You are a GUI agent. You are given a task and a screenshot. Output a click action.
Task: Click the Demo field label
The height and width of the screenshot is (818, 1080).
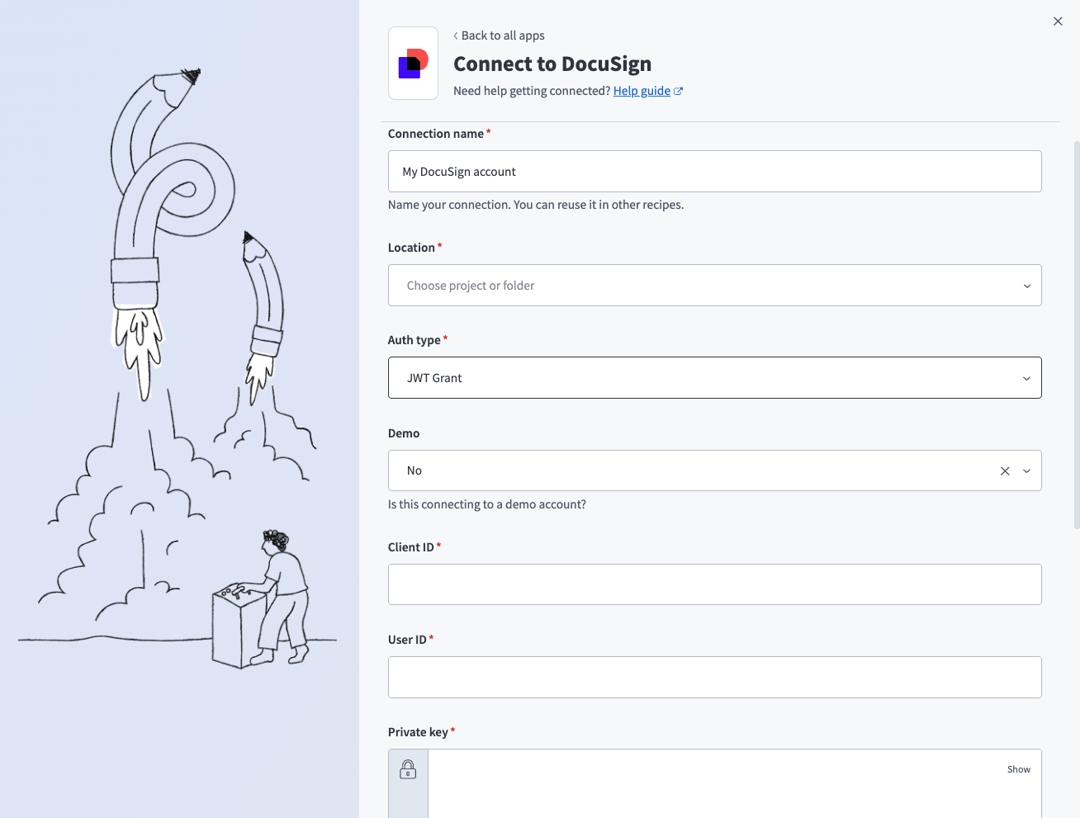(x=404, y=433)
